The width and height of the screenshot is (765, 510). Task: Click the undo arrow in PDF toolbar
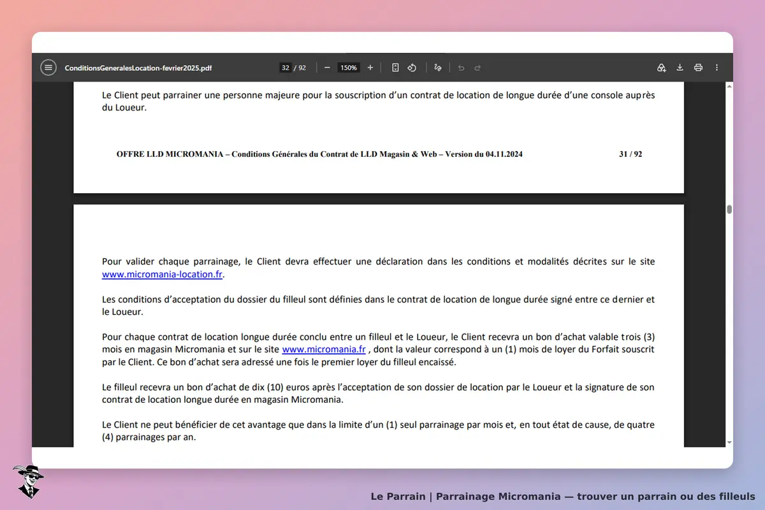click(461, 68)
